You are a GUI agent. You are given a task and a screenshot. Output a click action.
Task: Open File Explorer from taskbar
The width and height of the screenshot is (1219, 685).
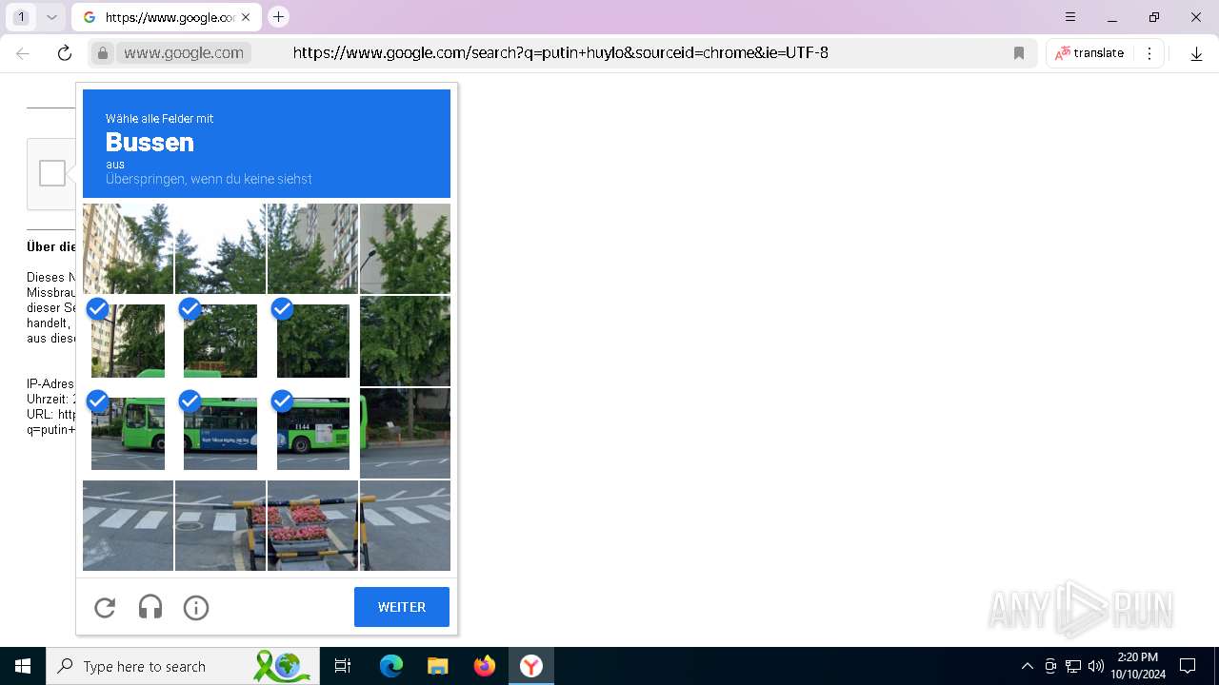437,666
